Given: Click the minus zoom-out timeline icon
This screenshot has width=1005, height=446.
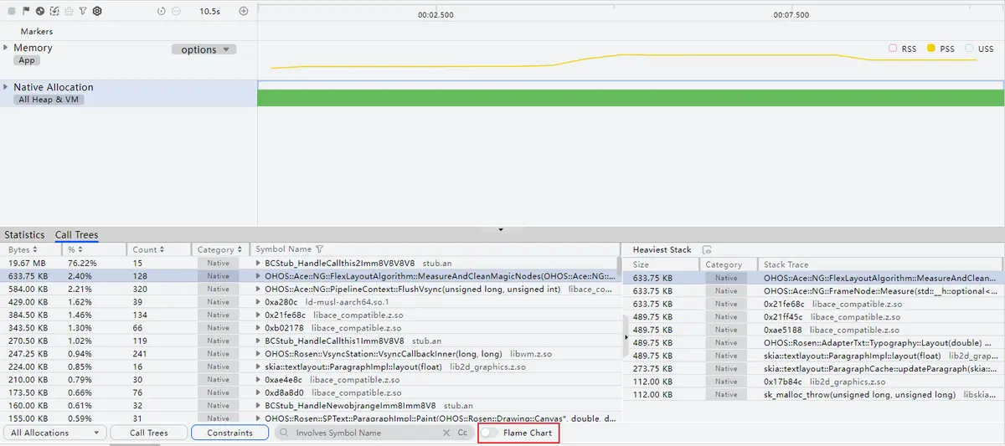Looking at the screenshot, I should click(x=176, y=11).
